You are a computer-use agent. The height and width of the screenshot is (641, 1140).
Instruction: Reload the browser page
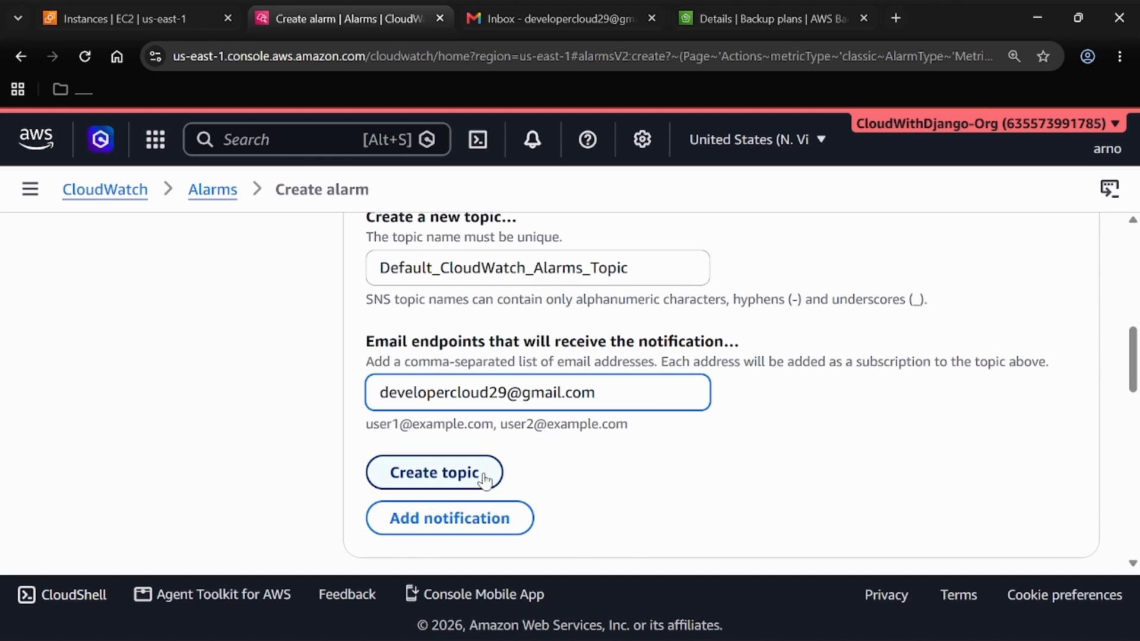[85, 56]
